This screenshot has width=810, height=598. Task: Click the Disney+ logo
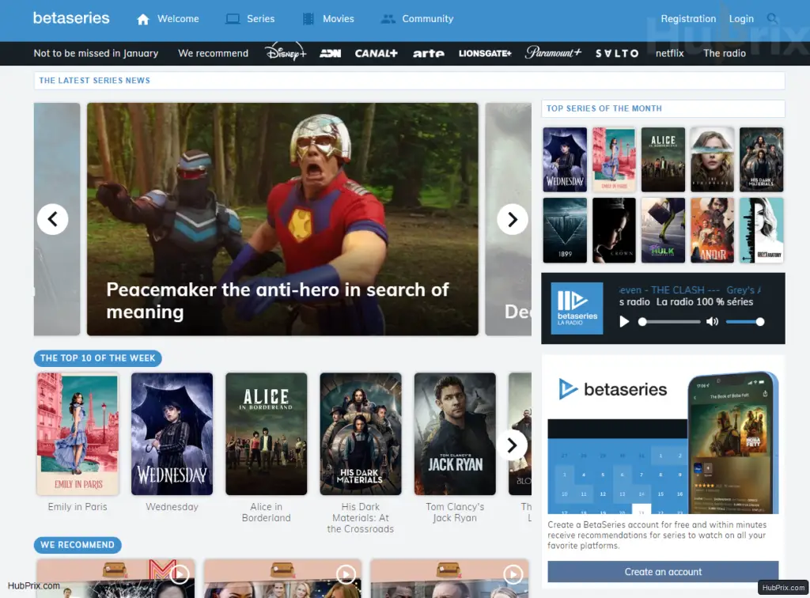[x=286, y=53]
